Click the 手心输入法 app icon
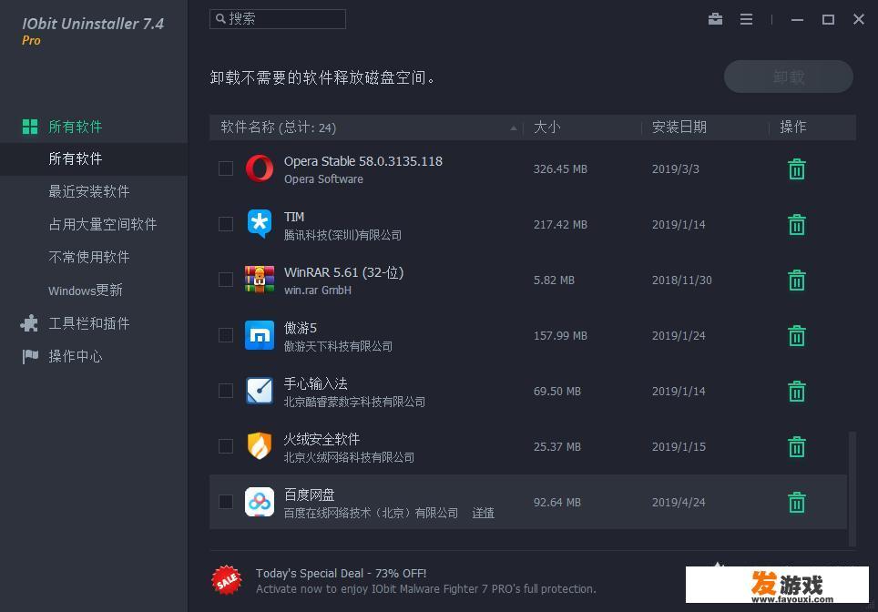This screenshot has width=878, height=612. pyautogui.click(x=260, y=391)
